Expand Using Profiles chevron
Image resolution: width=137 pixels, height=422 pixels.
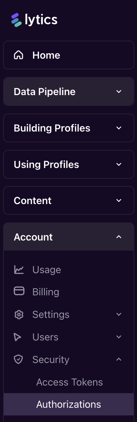[x=119, y=164]
